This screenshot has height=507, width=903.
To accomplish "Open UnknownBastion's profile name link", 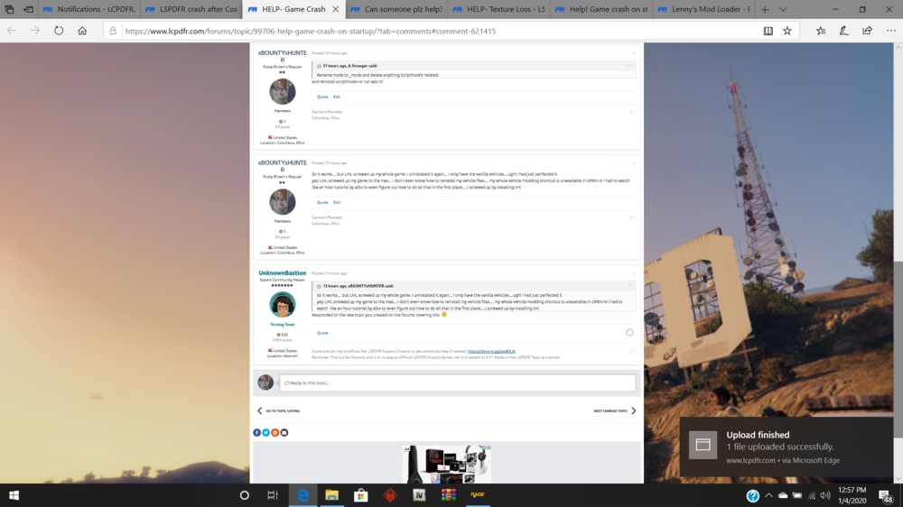I will coord(282,272).
